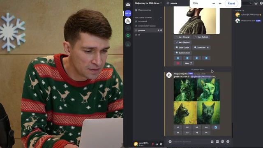Viewport: 263px width, 148px height.
Task: Click the Vary (Subtle) button
Action: coord(201,37)
